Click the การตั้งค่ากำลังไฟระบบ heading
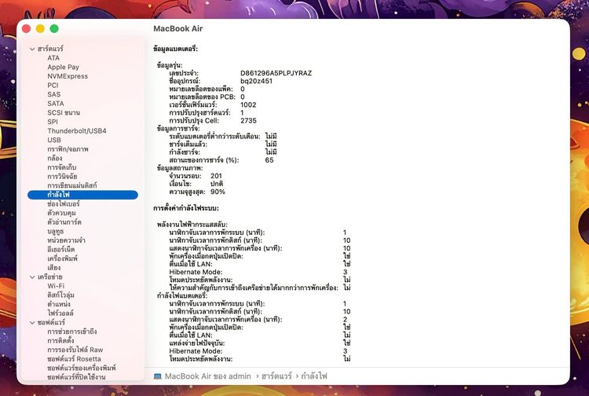 click(186, 208)
